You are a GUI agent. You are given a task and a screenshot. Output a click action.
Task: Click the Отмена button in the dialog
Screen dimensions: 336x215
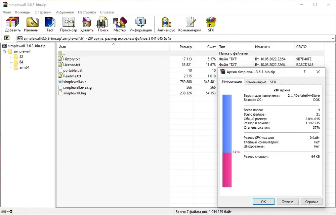click(x=288, y=202)
